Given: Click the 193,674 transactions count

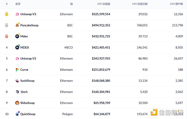Looking at the screenshot, I should (x=142, y=114).
